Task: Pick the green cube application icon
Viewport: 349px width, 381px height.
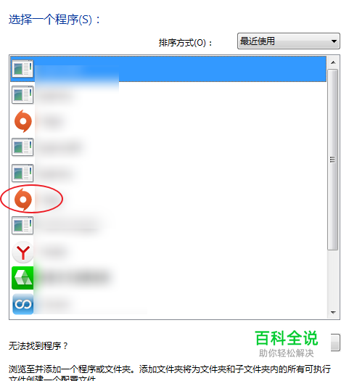Action: pyautogui.click(x=22, y=278)
